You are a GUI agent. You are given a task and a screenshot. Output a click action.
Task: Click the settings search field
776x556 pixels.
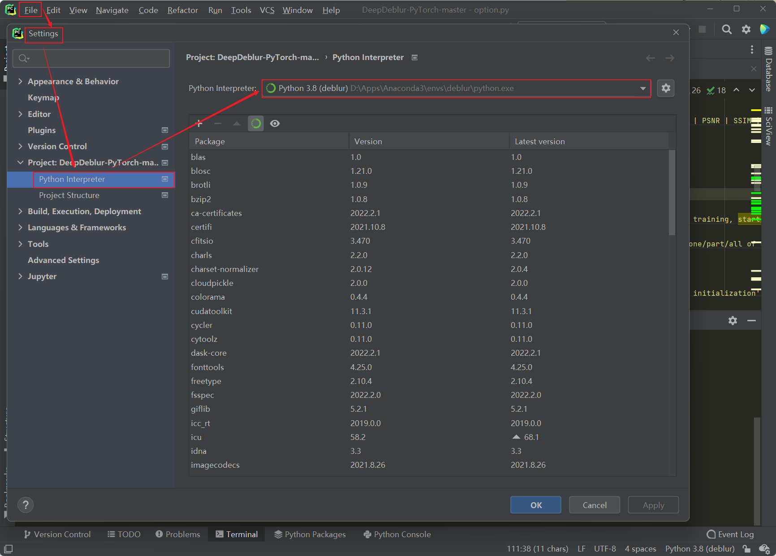pos(91,58)
